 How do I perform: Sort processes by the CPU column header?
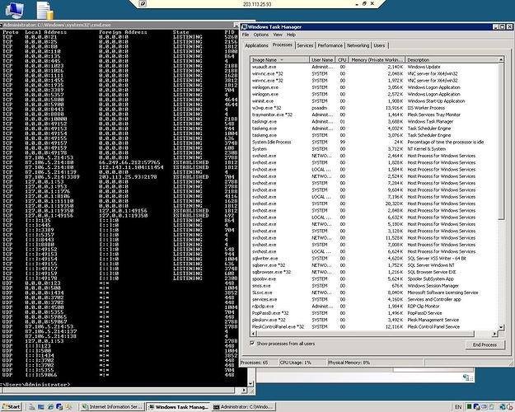tap(342, 60)
